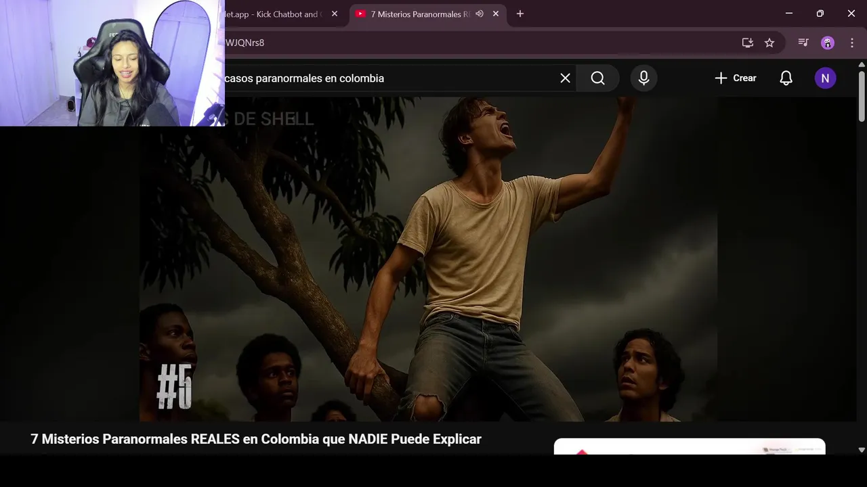This screenshot has height=487, width=867.
Task: Close the 7 Misterios Paranormales tab
Action: 496,14
